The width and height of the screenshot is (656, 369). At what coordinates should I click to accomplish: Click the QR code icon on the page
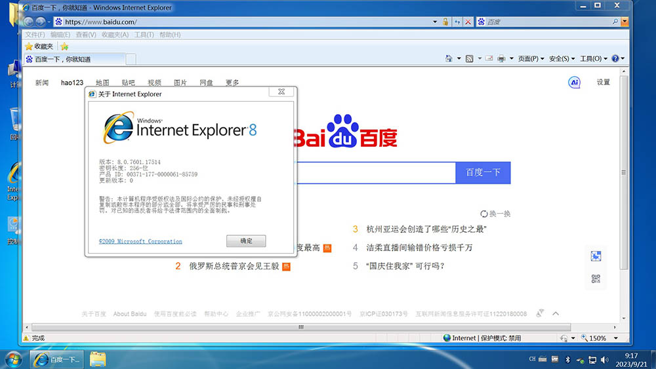click(596, 279)
